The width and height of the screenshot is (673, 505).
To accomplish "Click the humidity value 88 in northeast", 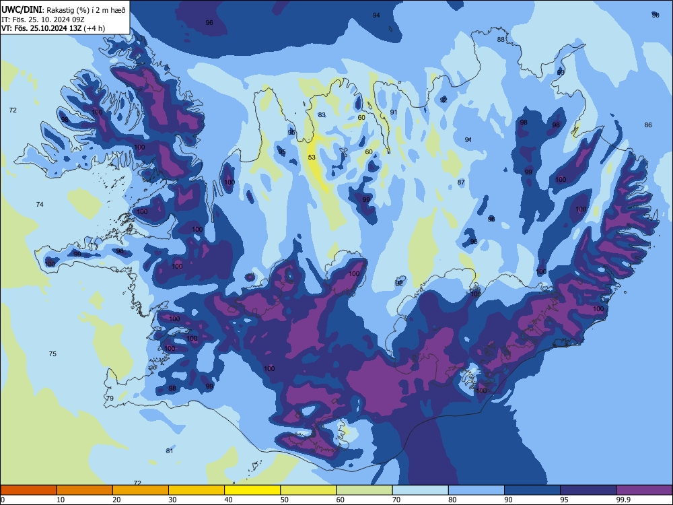I will point(501,40).
